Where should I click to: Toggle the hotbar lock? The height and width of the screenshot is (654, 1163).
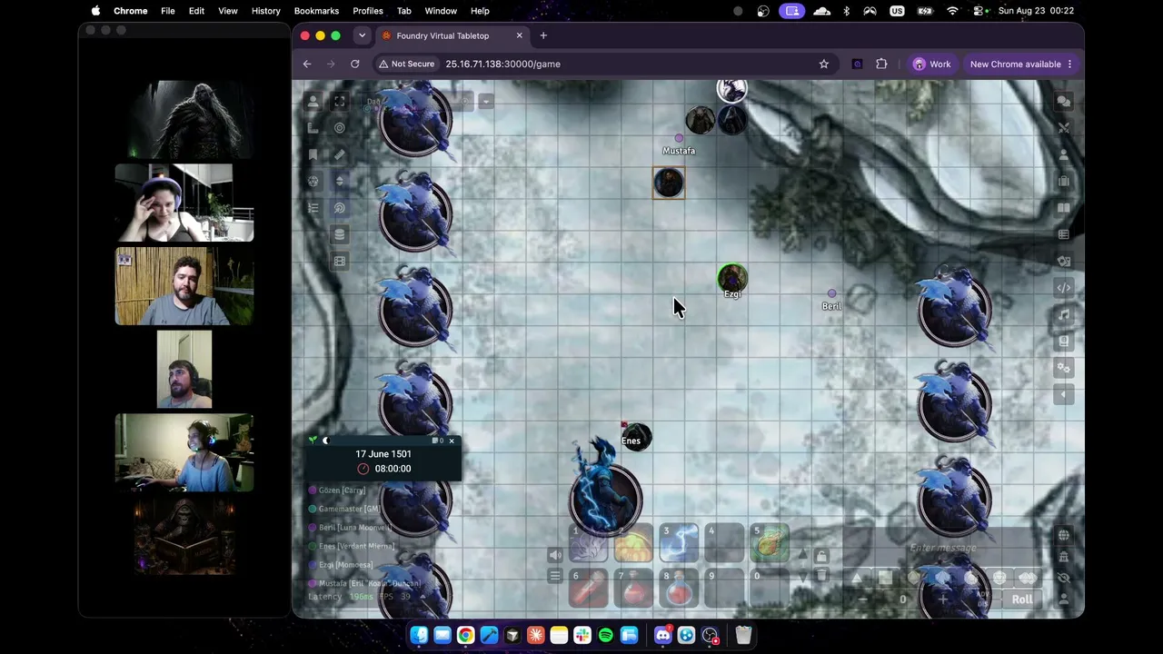pyautogui.click(x=821, y=556)
